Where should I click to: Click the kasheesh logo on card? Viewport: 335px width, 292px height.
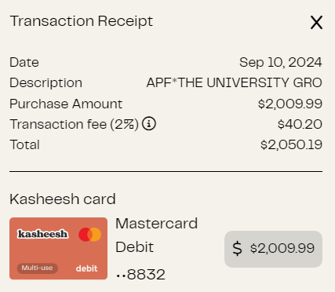43,234
